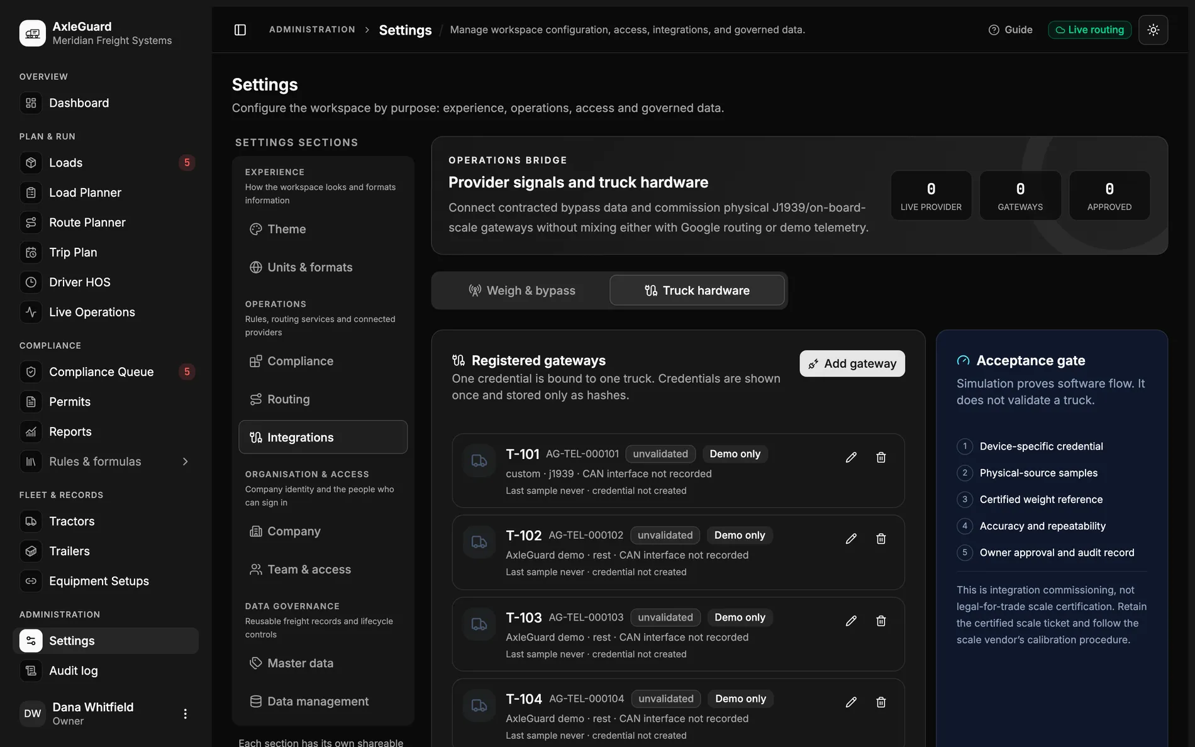Delete the T-101 gateway
The height and width of the screenshot is (747, 1195).
881,457
